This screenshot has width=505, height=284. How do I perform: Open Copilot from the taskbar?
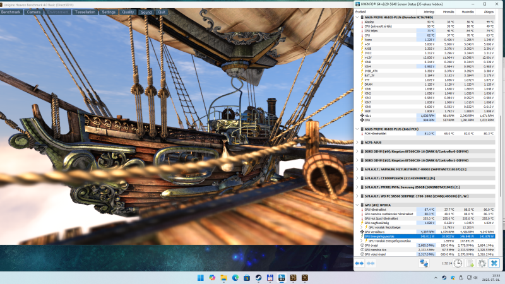pos(212,278)
